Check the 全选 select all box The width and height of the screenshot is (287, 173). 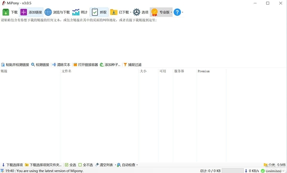tap(66, 165)
